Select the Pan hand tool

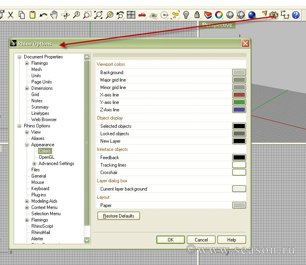pyautogui.click(x=54, y=15)
